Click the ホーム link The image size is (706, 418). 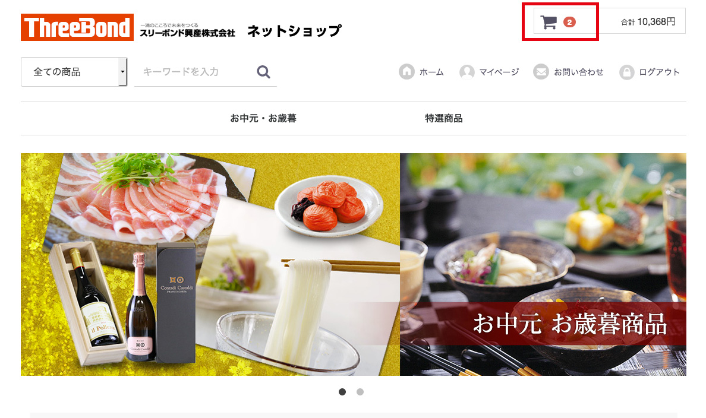point(431,72)
